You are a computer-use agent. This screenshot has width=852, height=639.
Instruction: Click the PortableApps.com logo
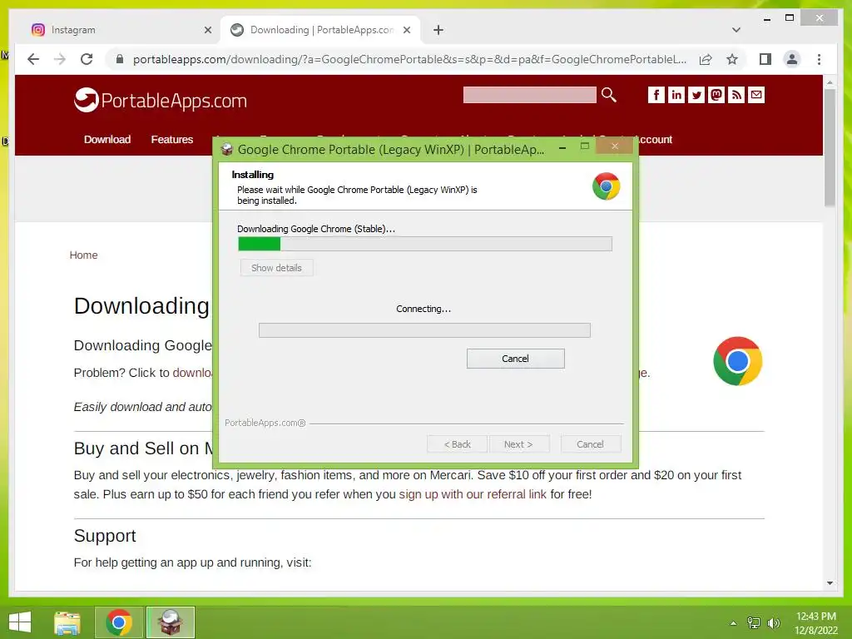[161, 100]
